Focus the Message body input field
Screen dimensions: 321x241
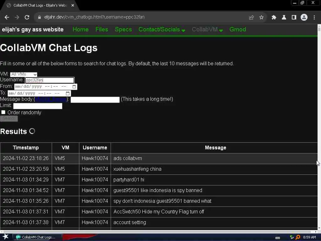95,99
